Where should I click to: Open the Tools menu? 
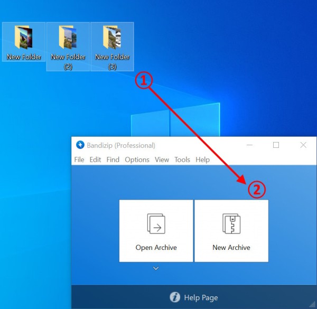[x=182, y=160]
